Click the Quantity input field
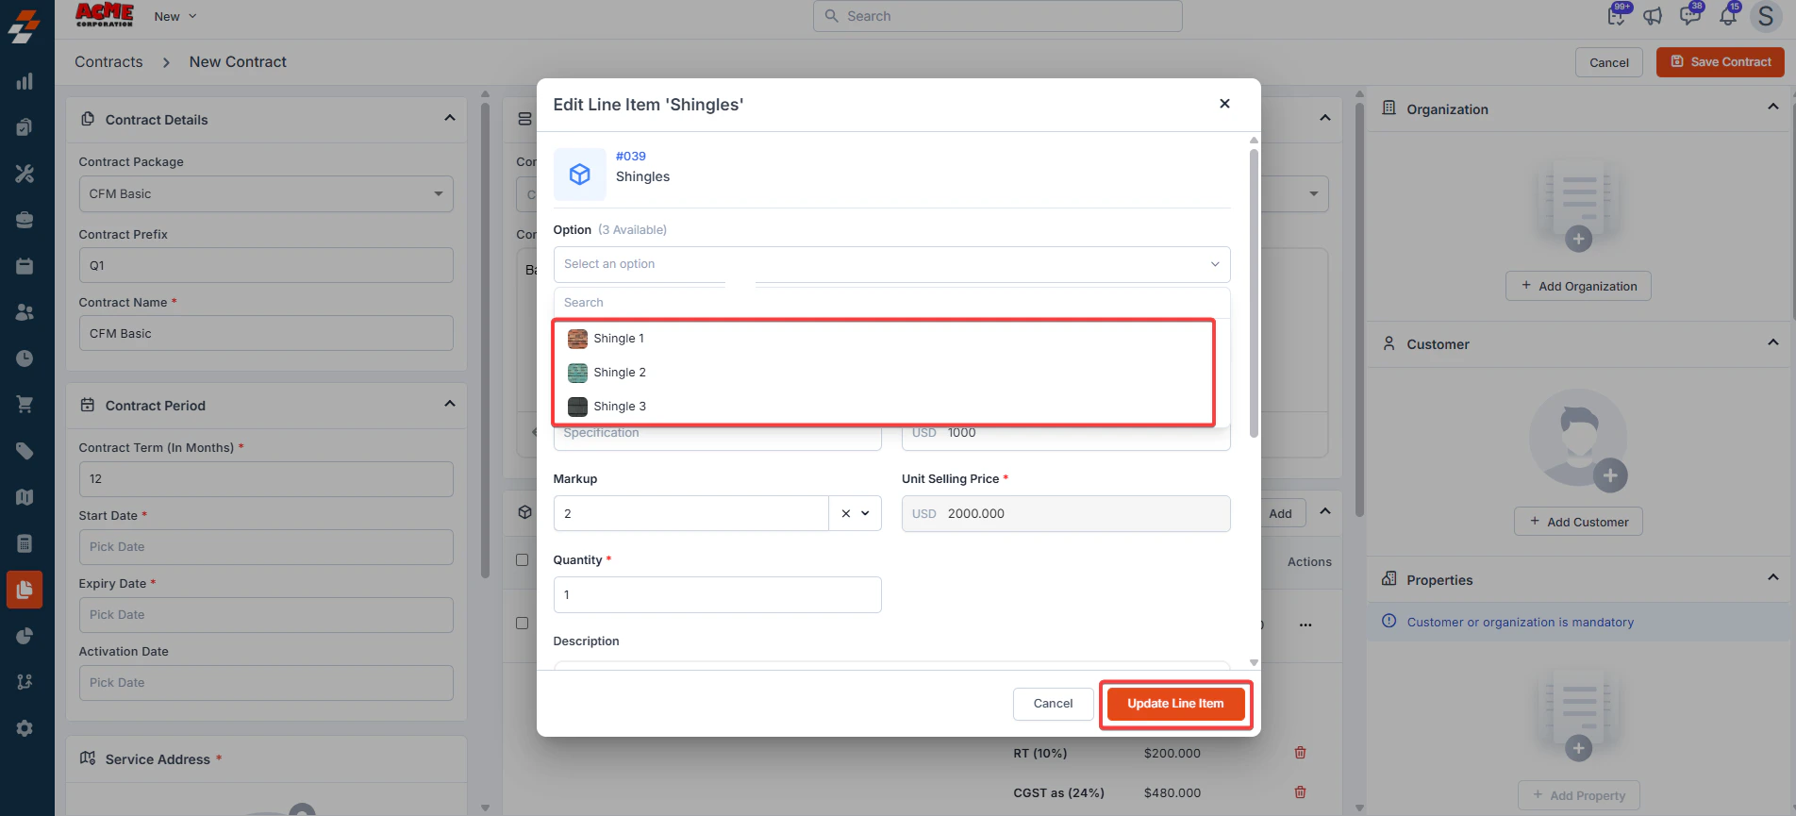 click(x=717, y=595)
